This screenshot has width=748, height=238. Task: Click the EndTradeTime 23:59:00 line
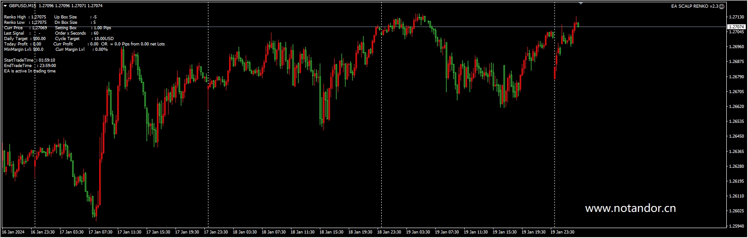point(30,66)
